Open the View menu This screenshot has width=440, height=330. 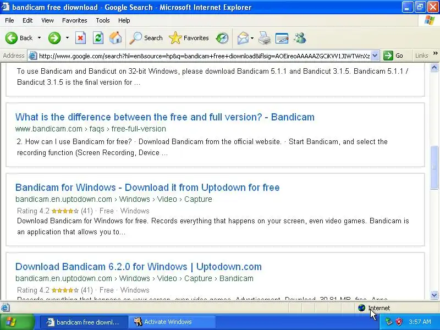pyautogui.click(x=47, y=20)
